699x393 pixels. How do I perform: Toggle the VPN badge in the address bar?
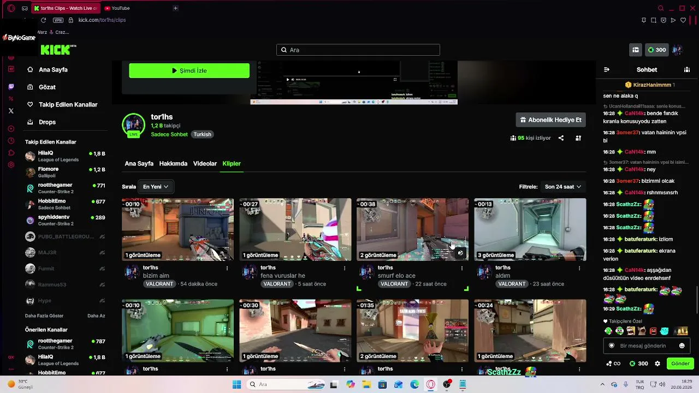(58, 20)
